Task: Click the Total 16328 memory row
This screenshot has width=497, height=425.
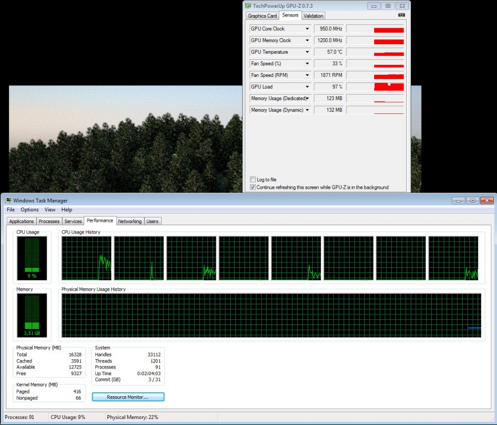Action: [49, 355]
